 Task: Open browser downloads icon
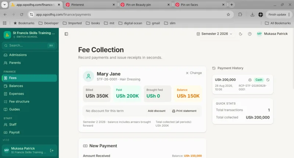tap(252, 14)
